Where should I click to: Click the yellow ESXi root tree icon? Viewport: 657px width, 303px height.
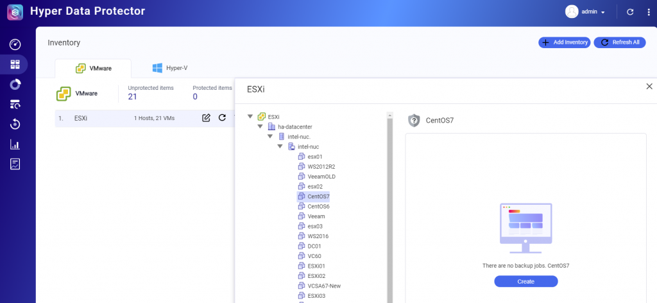tap(262, 116)
